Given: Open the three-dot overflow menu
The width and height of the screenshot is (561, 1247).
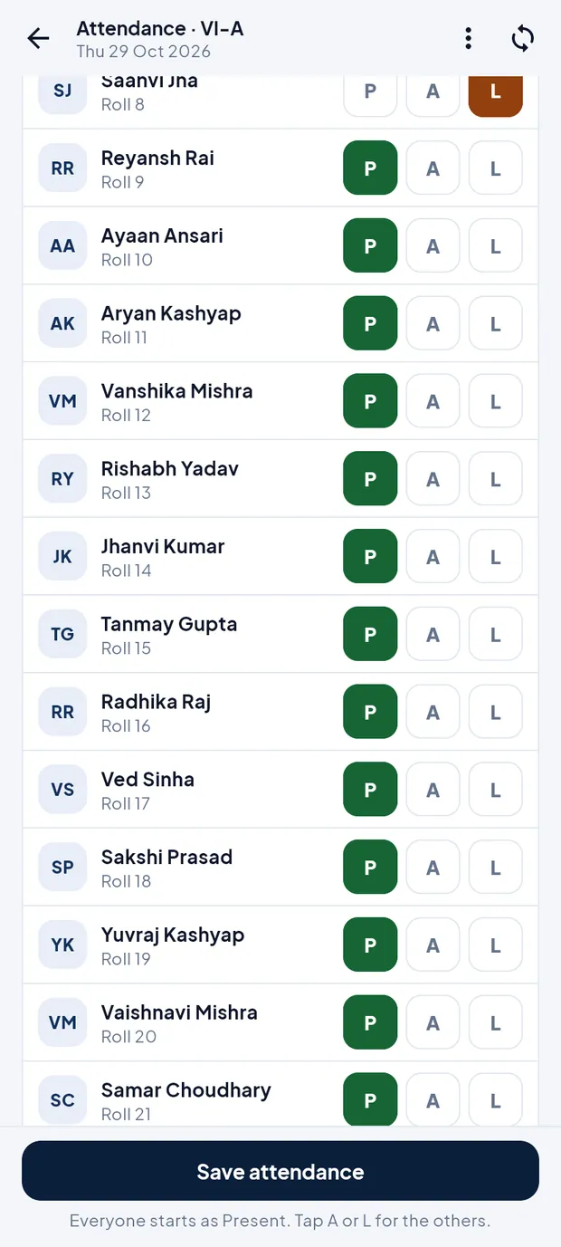Looking at the screenshot, I should [468, 38].
